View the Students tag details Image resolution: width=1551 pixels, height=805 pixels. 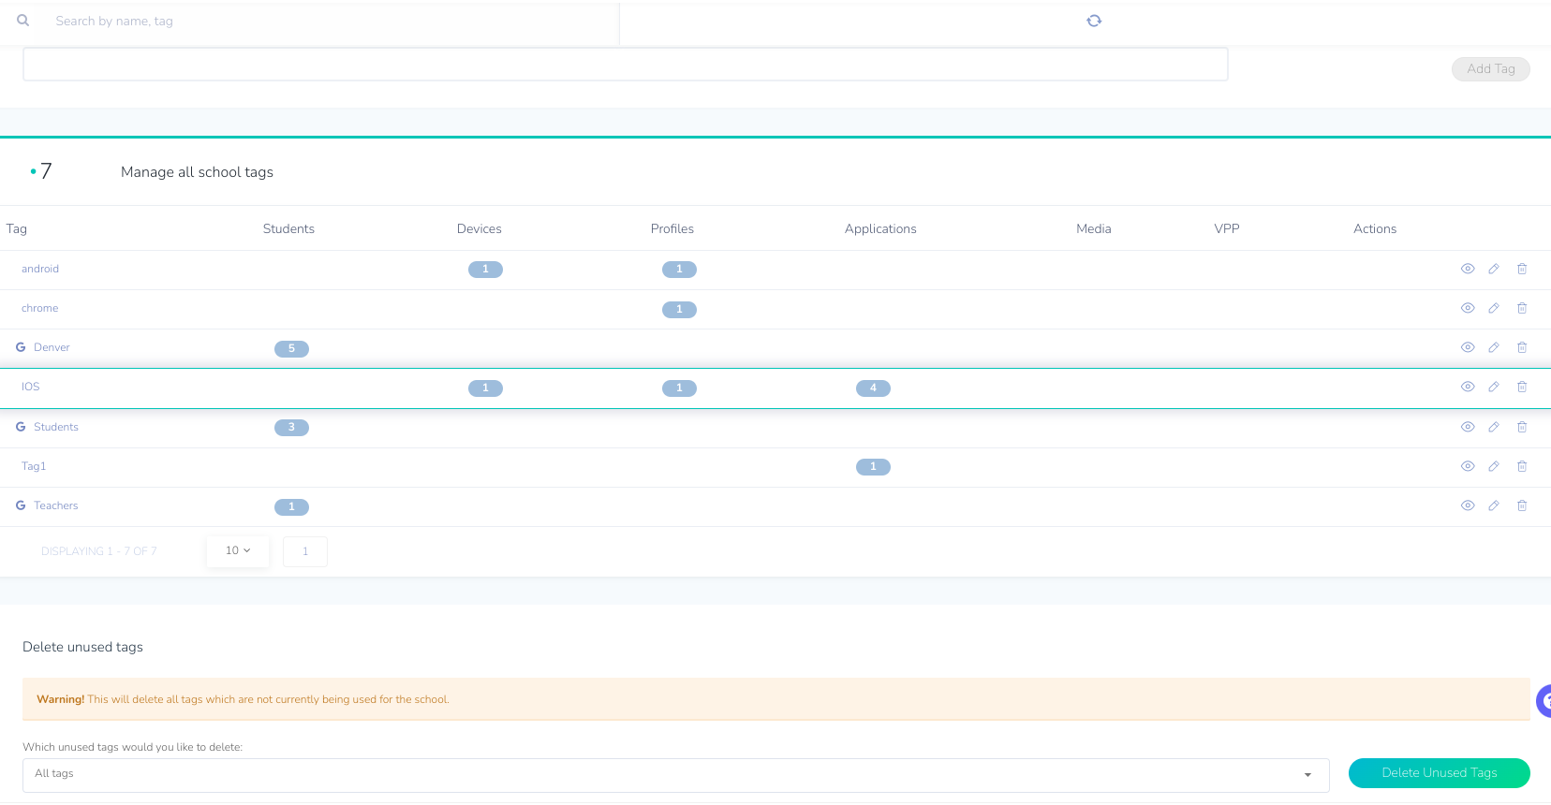tap(1468, 427)
